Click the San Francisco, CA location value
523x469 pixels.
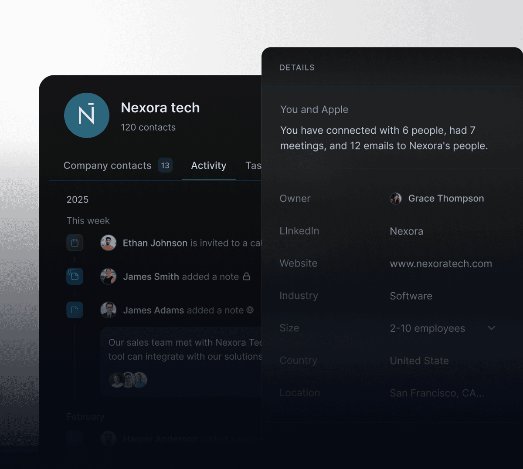(437, 393)
